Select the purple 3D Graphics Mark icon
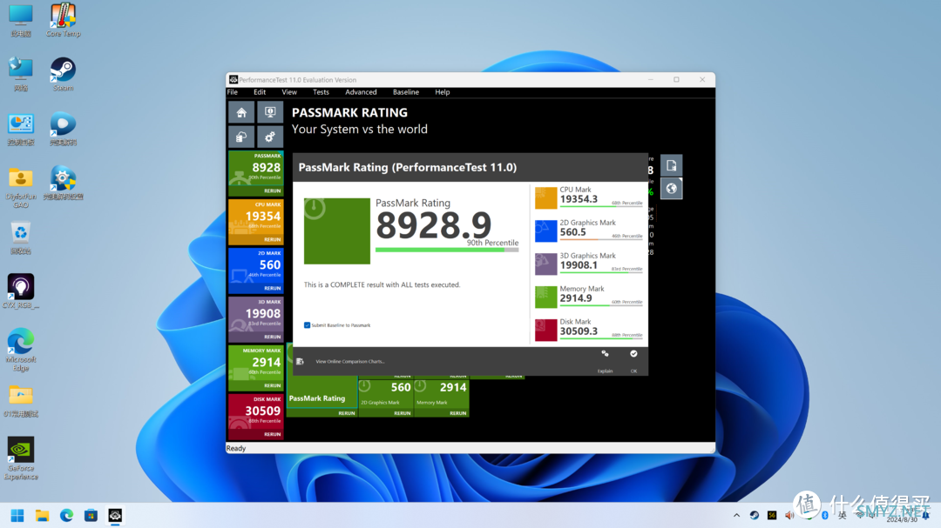This screenshot has height=528, width=941. click(x=546, y=264)
